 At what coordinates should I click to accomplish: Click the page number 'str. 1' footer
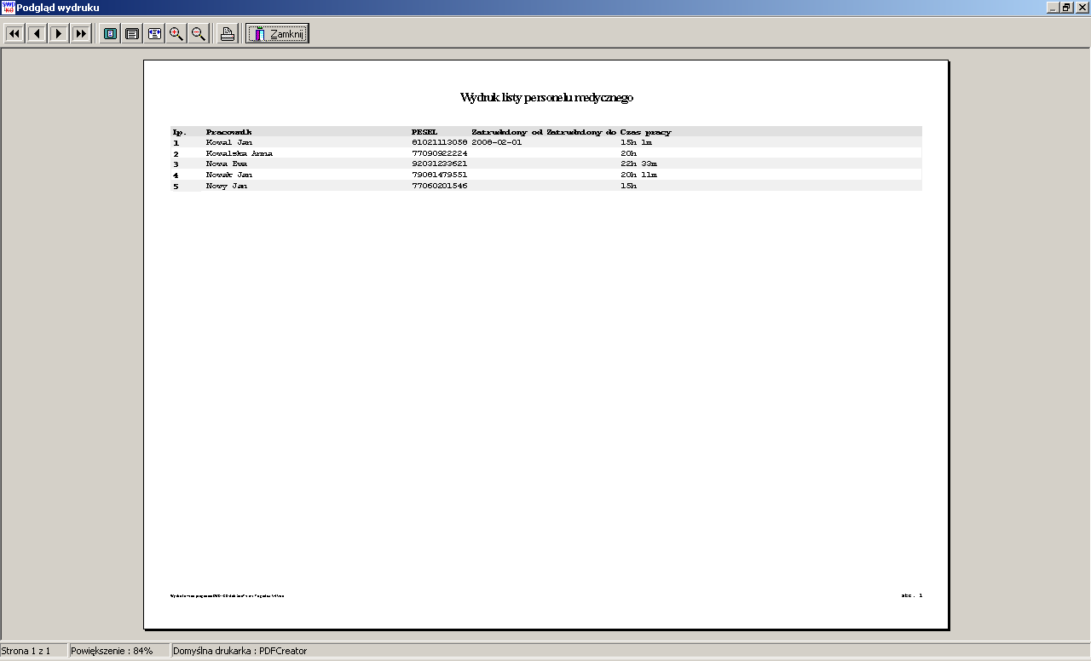pyautogui.click(x=912, y=595)
